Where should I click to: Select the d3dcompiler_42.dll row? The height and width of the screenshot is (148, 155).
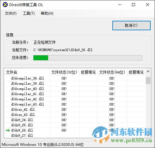click(x=75, y=99)
